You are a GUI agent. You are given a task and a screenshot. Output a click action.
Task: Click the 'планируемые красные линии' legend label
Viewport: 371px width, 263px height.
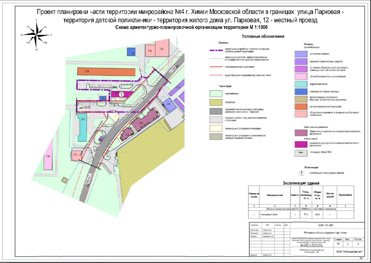[240, 67]
